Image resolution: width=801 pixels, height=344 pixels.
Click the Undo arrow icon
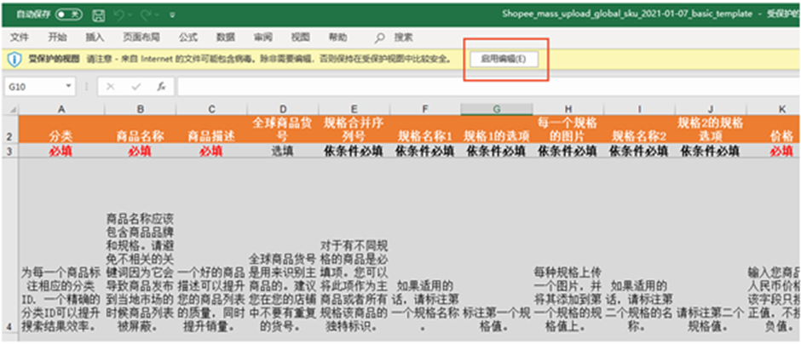[x=119, y=14]
